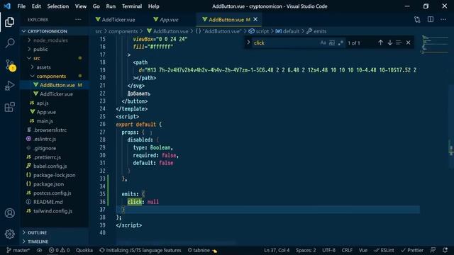
Task: Split the editor to the right
Action: coord(431,19)
